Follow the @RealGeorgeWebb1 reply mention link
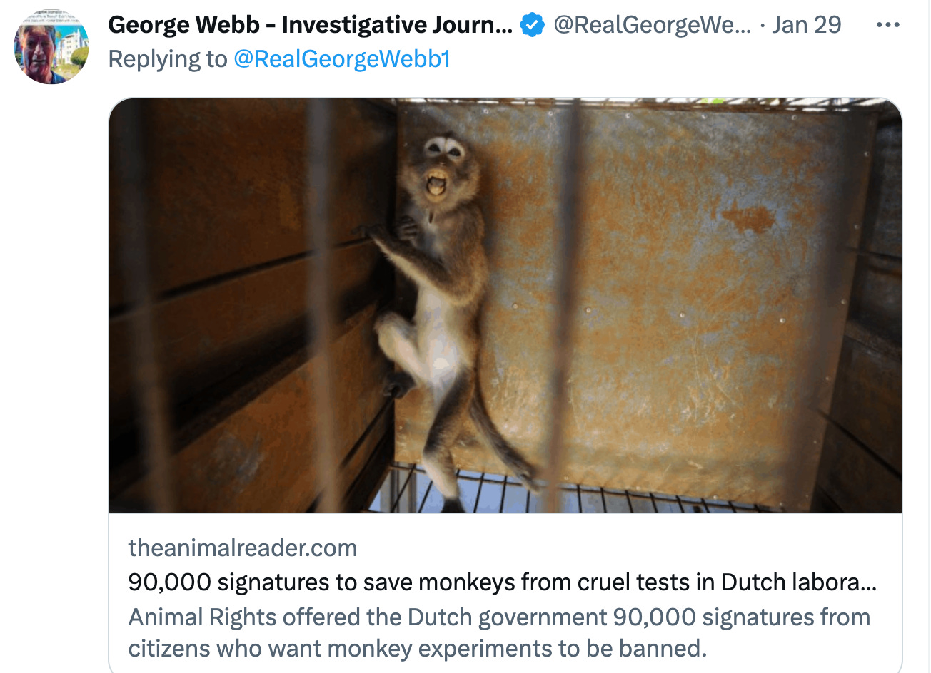 pos(342,59)
